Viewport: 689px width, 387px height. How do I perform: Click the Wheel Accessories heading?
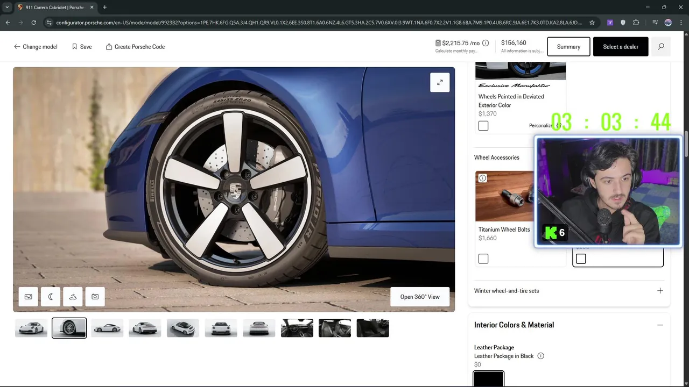pyautogui.click(x=497, y=157)
